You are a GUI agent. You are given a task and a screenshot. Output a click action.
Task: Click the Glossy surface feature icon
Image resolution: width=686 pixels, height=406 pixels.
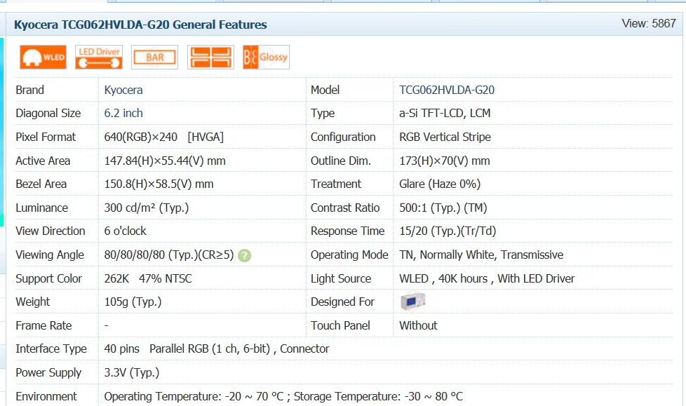click(x=266, y=57)
